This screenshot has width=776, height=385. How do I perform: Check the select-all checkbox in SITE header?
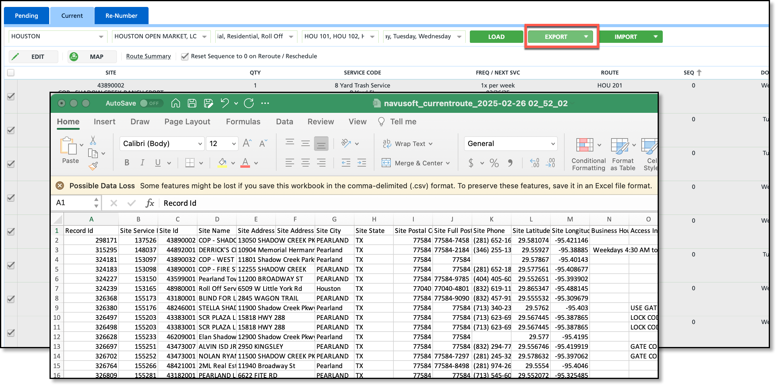pos(11,73)
